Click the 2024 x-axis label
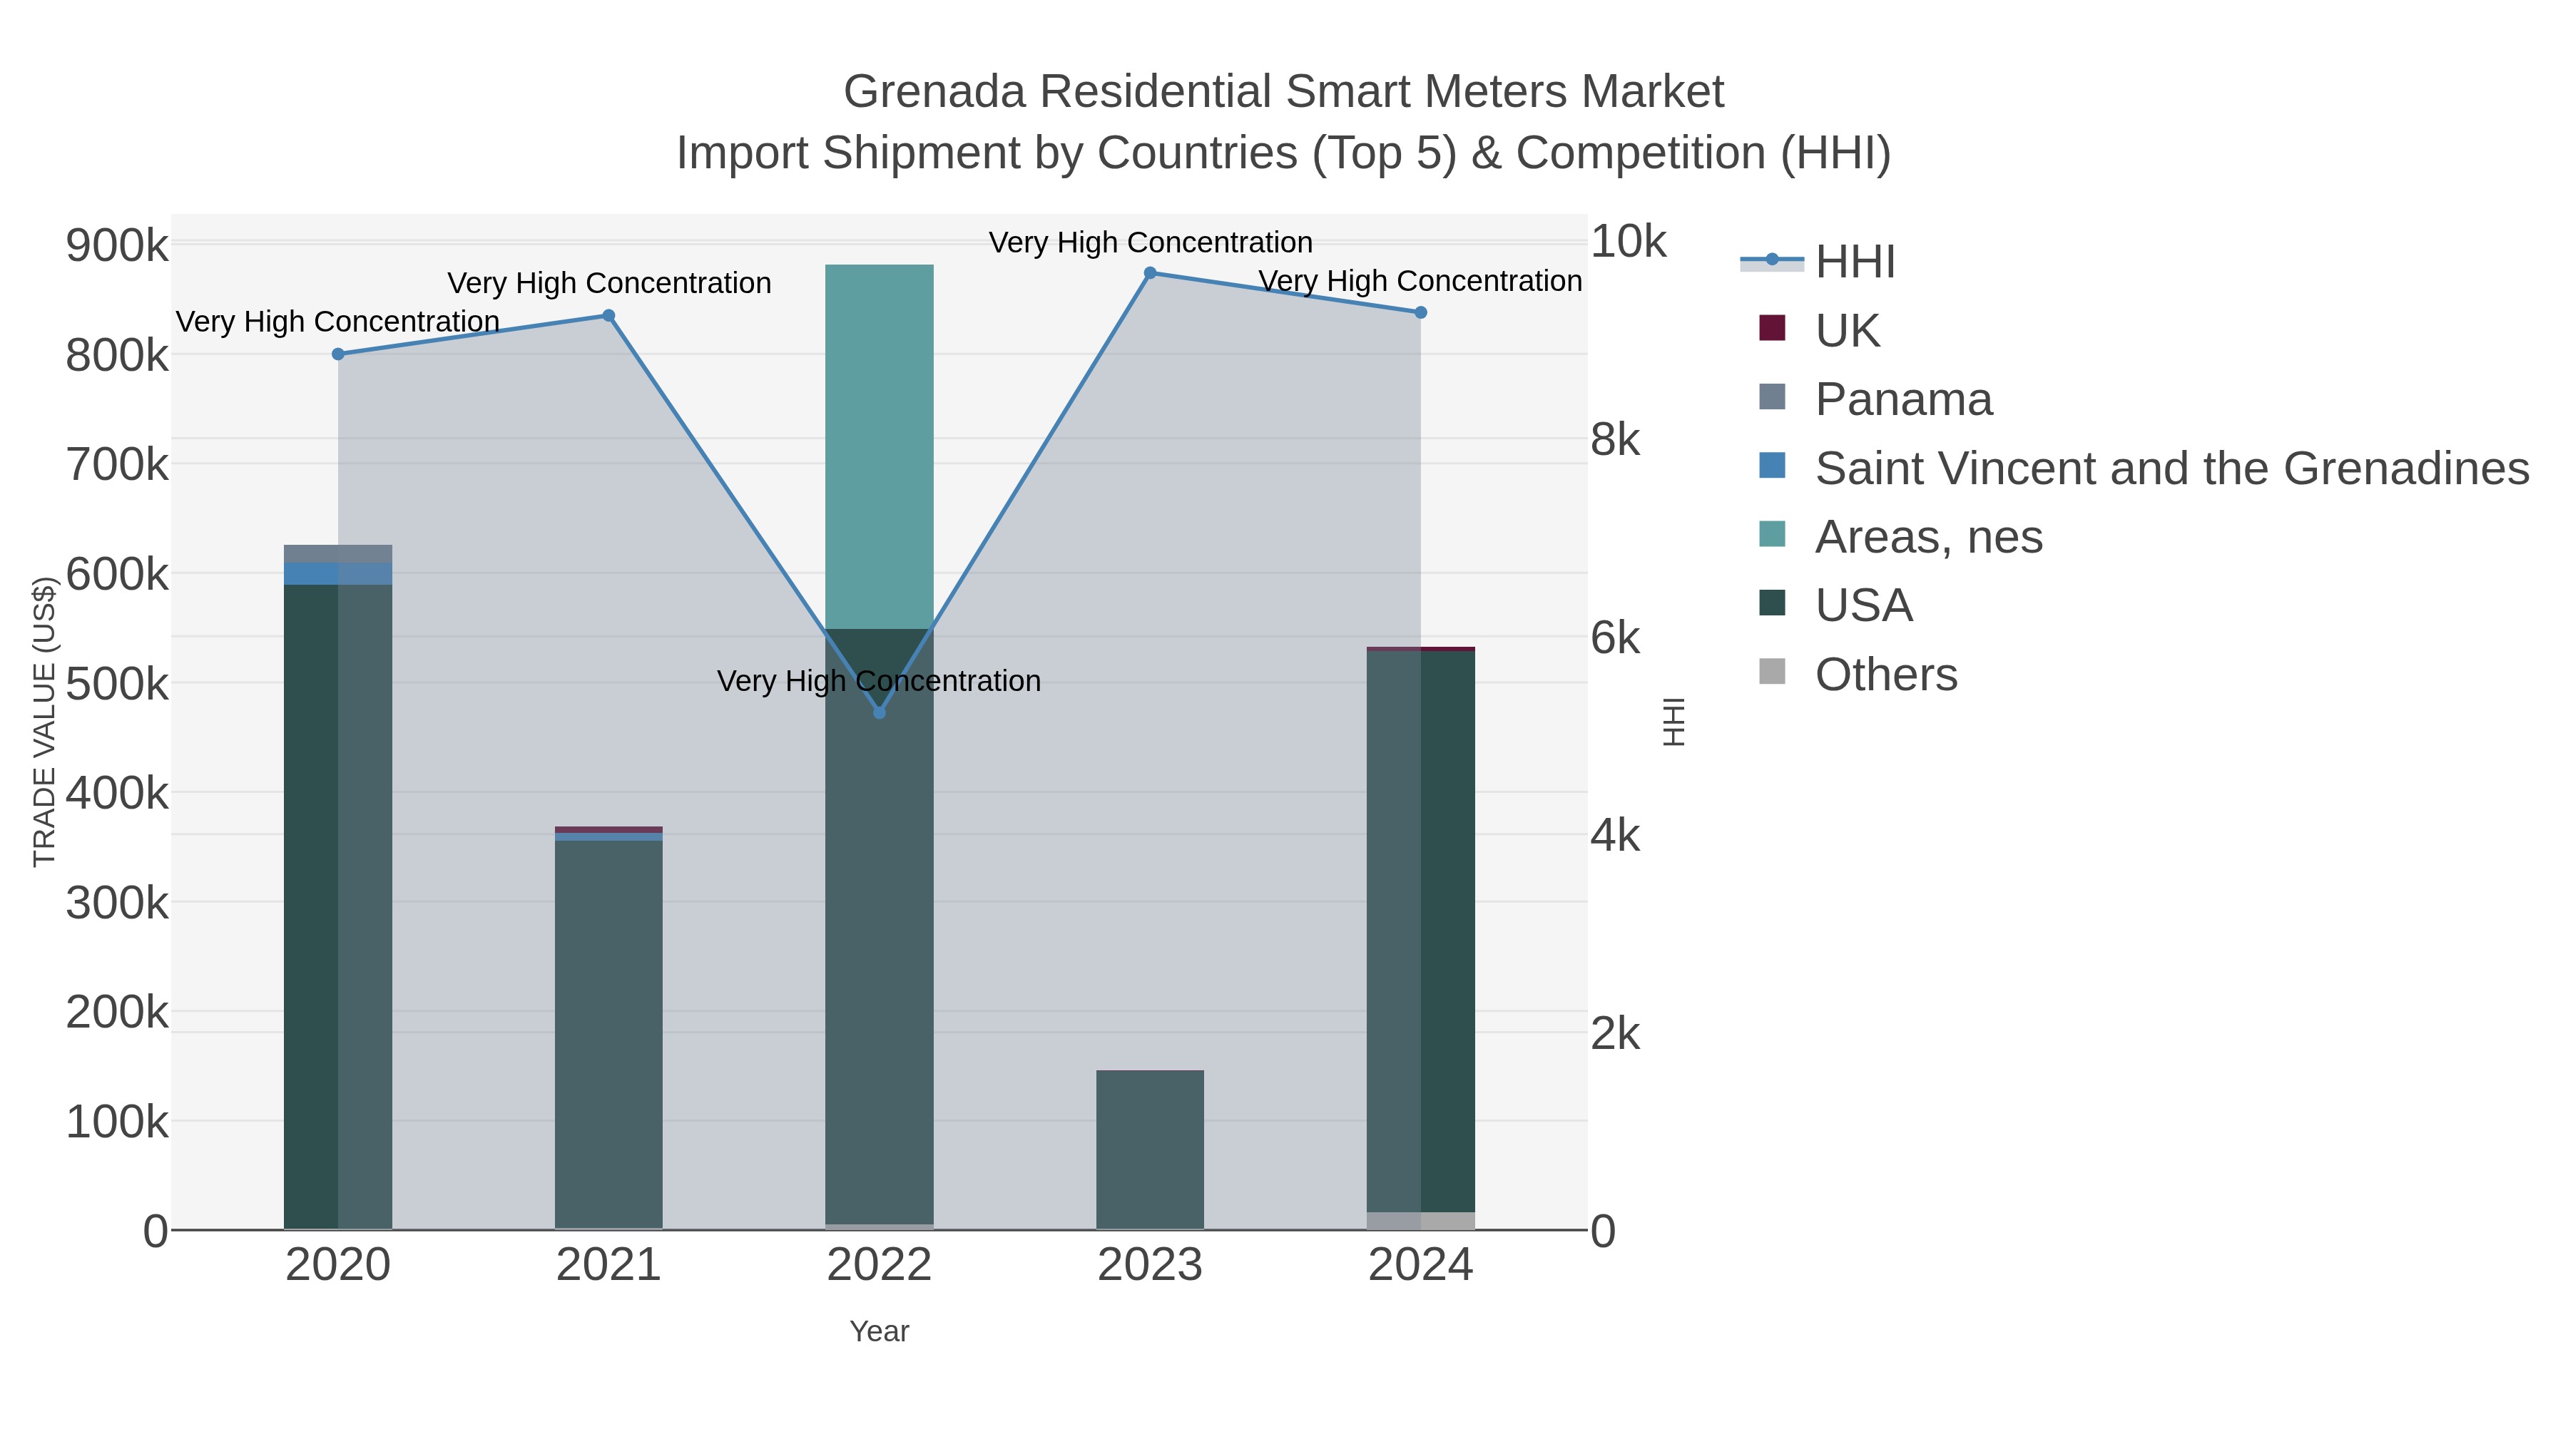Viewport: 2568px width, 1444px height. point(1420,1266)
